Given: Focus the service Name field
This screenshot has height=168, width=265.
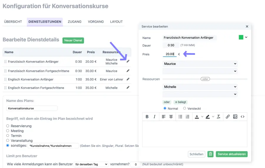Looking at the screenshot, I should 189,37.
